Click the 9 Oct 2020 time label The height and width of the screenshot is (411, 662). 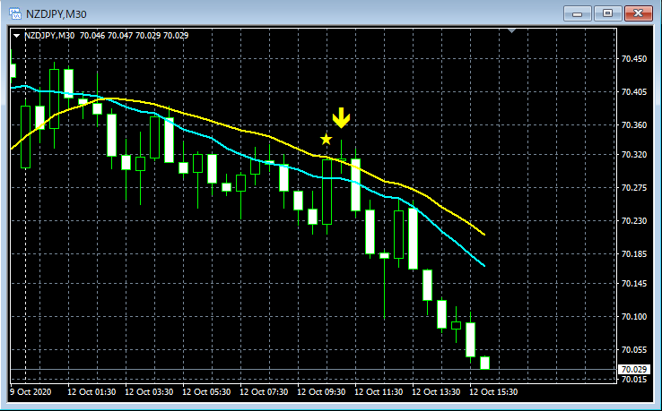(30, 392)
